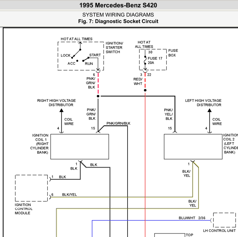This screenshot has height=237, width=238.
Task: Click the Right High Voltage Distributor arrowhead
Action: click(61, 110)
